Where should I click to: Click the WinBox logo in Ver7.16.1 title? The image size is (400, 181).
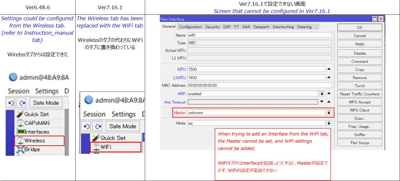(x=89, y=100)
